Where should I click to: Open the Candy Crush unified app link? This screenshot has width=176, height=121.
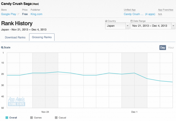coord(133,14)
